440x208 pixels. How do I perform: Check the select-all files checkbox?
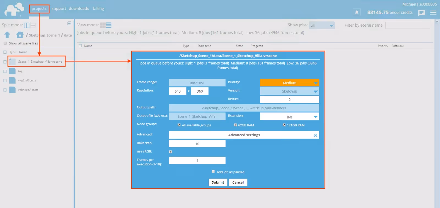(5, 52)
